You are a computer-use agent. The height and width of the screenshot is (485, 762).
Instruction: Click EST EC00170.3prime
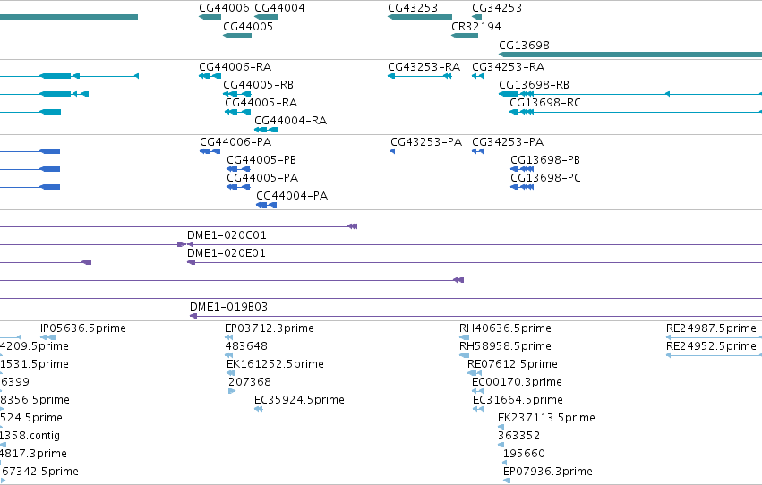point(517,382)
